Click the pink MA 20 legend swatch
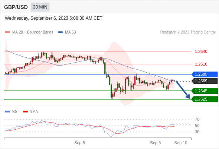The width and height of the screenshot is (219, 149). click(7, 32)
